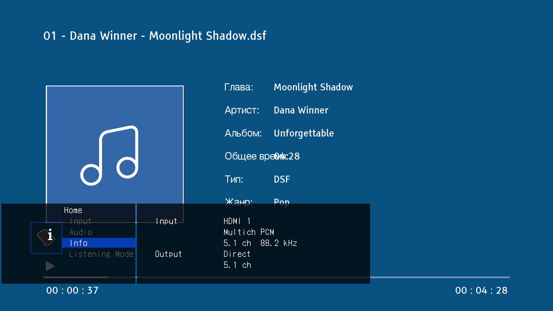Image resolution: width=553 pixels, height=311 pixels.
Task: Click the elapsed time 00:00:37
Action: [72, 290]
